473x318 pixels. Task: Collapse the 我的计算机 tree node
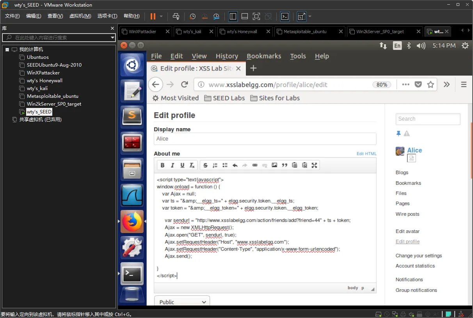pyautogui.click(x=7, y=49)
